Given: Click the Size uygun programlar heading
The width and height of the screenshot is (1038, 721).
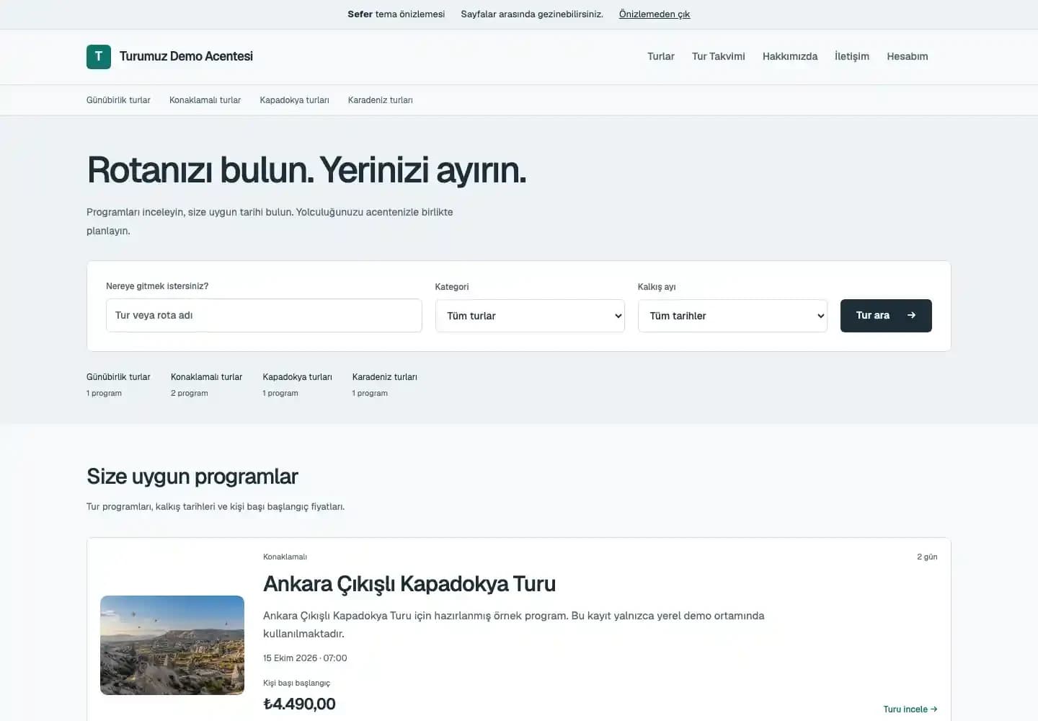Looking at the screenshot, I should (x=192, y=477).
